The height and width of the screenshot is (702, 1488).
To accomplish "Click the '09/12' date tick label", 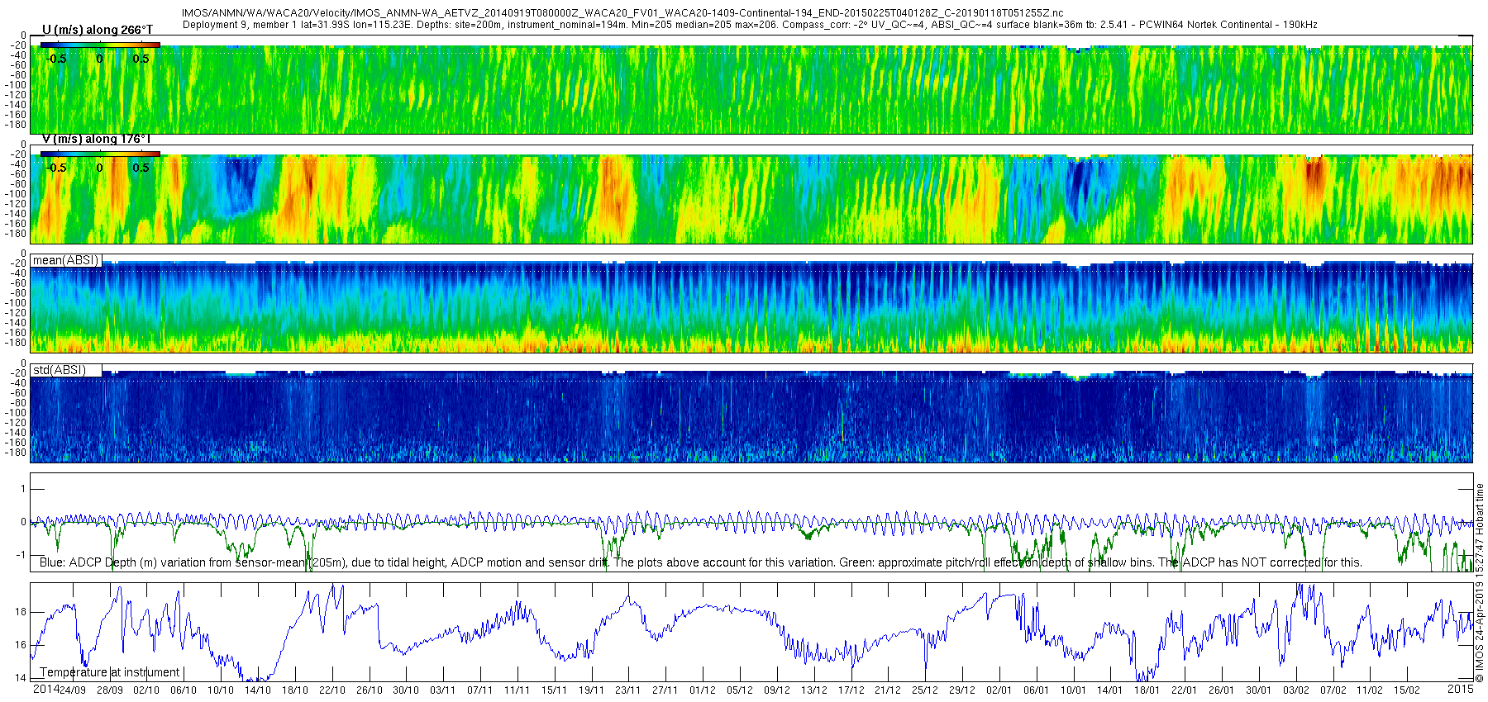I will click(x=777, y=690).
